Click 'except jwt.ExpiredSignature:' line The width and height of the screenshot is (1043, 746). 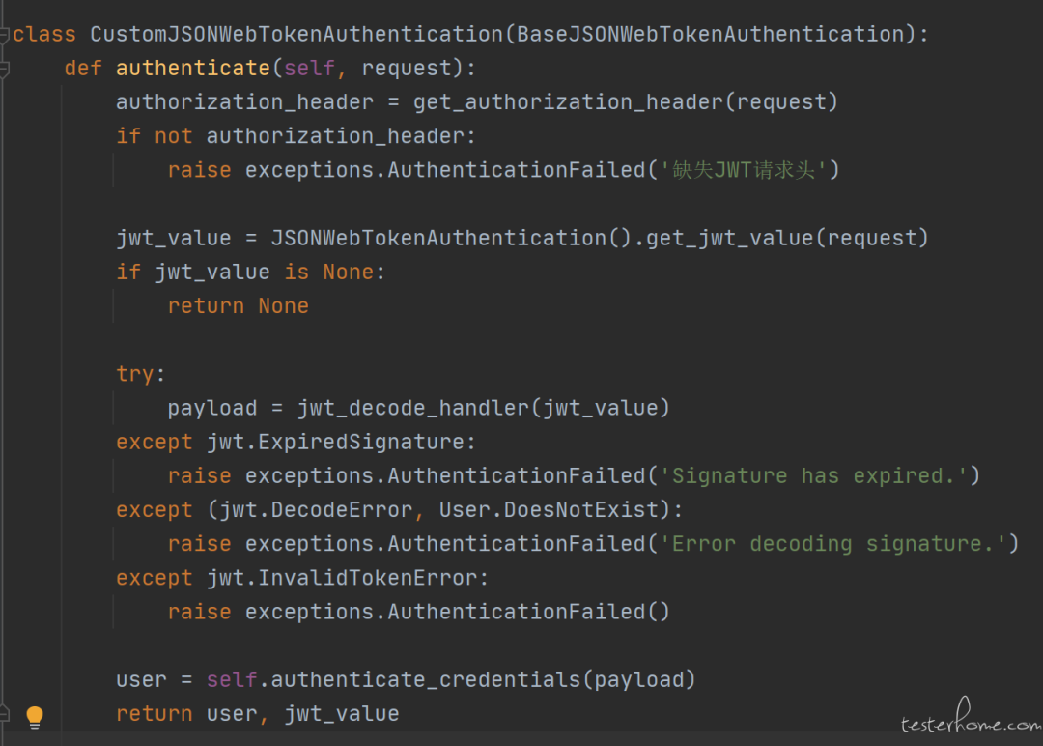[x=296, y=442]
